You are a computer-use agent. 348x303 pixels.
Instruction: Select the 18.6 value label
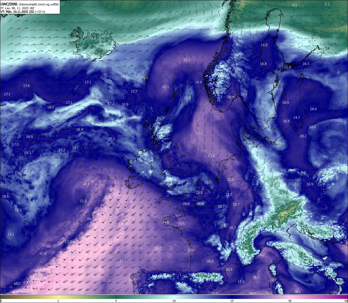(5, 196)
